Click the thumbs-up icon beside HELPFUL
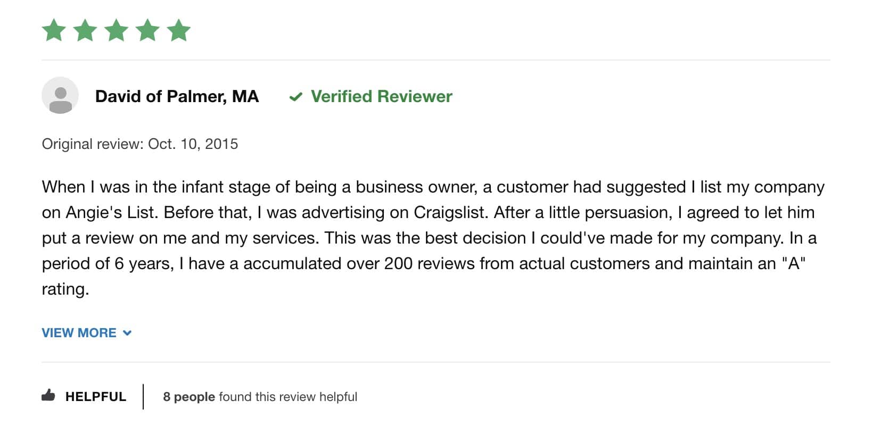872x434 pixels. pos(48,395)
